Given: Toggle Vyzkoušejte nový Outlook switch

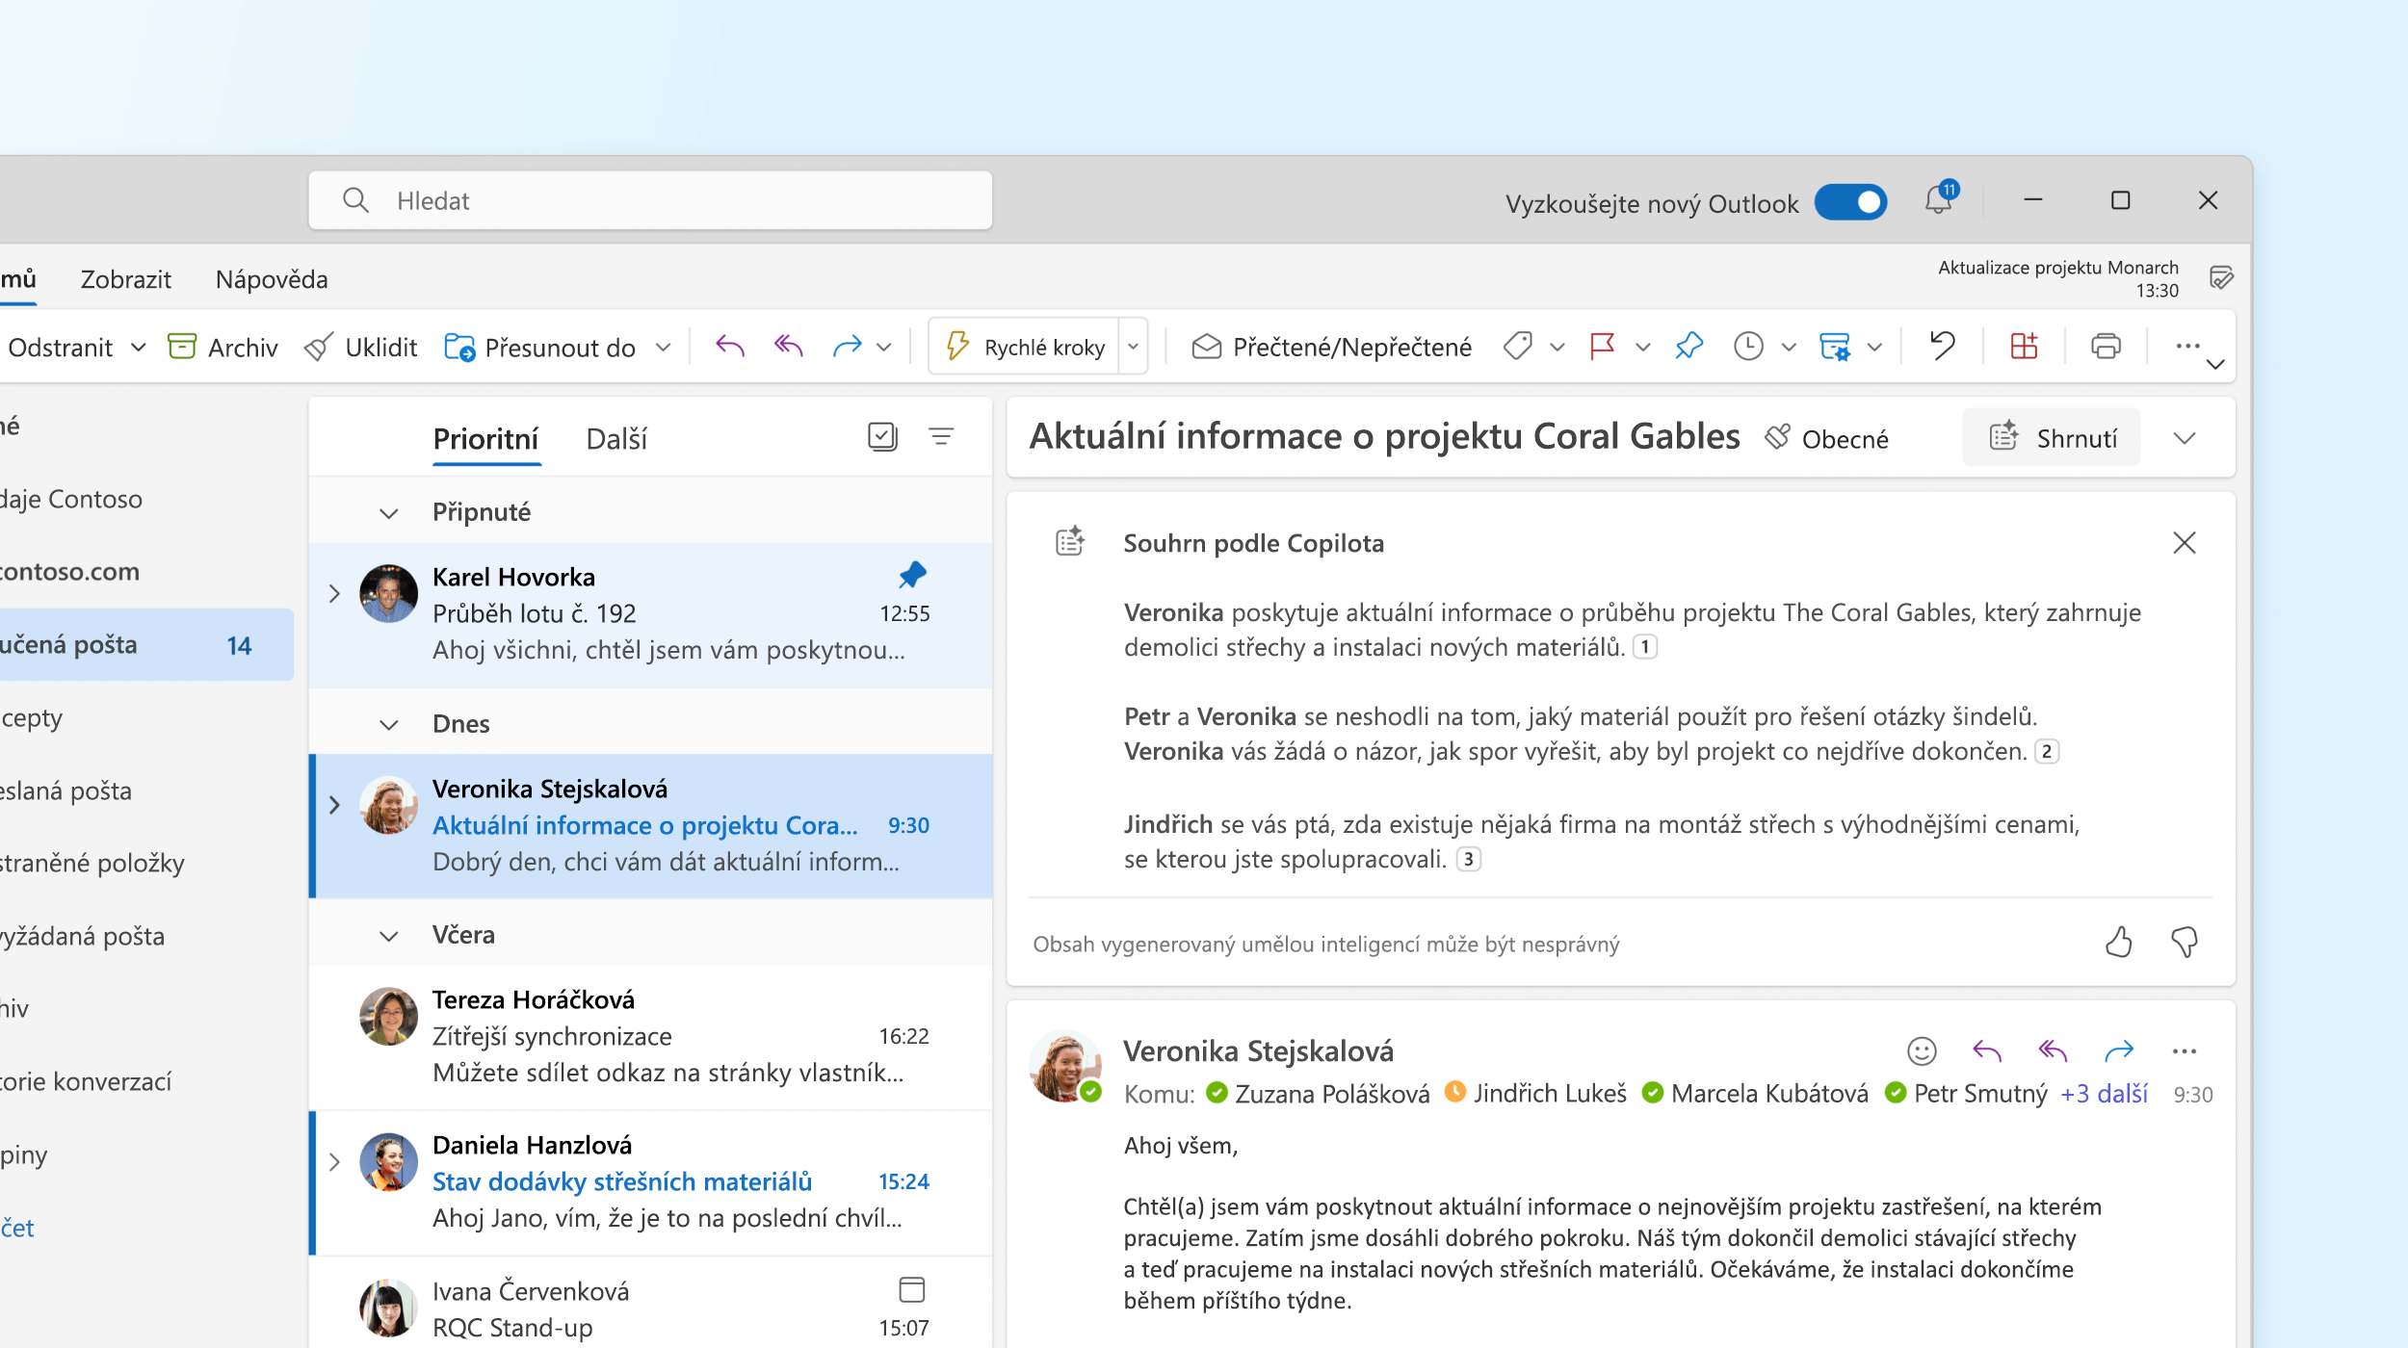Looking at the screenshot, I should 1850,202.
